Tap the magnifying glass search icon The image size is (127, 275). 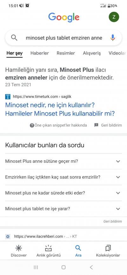click(x=14, y=37)
